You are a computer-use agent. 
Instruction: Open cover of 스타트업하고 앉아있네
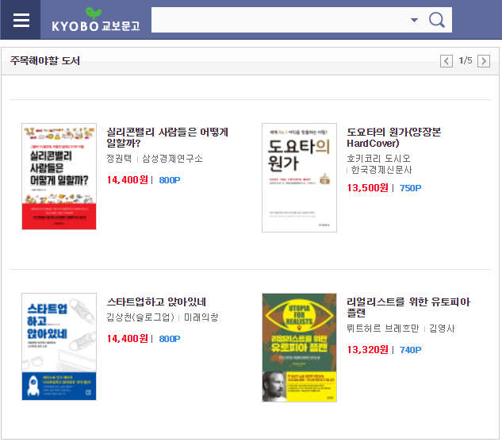[x=59, y=347]
